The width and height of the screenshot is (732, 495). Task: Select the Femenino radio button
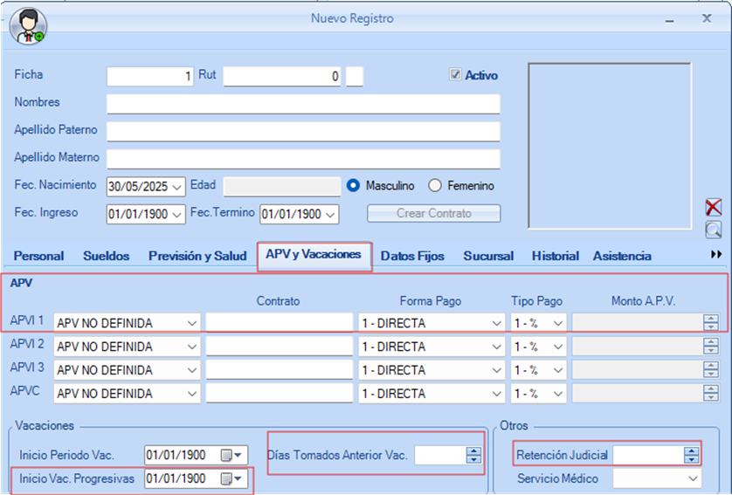pyautogui.click(x=434, y=186)
